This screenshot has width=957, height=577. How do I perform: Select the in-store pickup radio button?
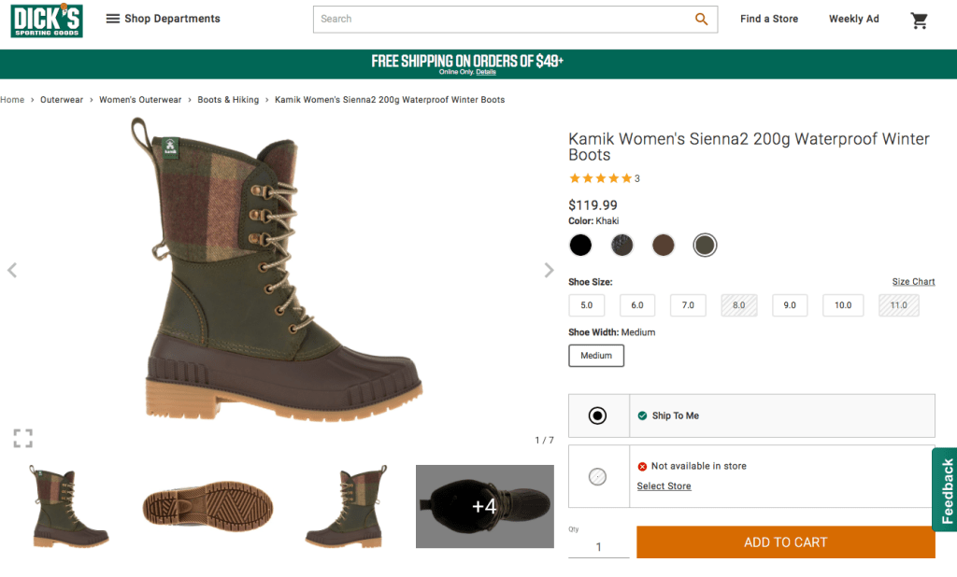coord(598,476)
